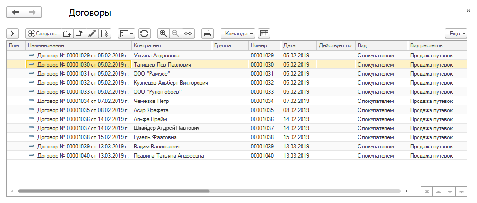Click the copy contract icon

(80, 34)
